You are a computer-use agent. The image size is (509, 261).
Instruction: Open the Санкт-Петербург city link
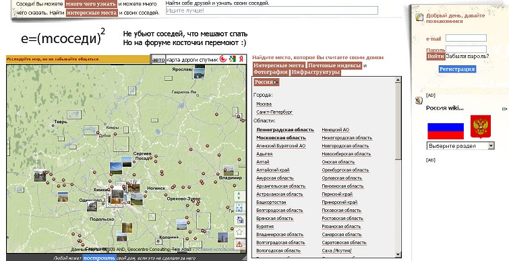274,112
